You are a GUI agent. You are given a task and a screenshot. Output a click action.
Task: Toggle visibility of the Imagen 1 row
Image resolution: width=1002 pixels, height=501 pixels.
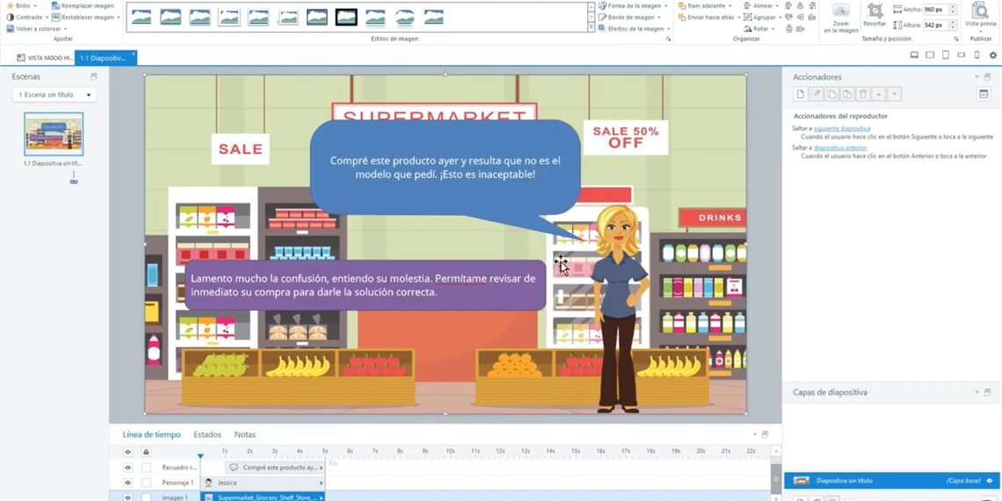[127, 497]
